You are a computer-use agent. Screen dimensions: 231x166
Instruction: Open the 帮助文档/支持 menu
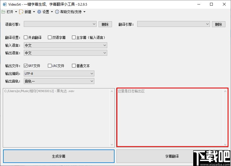[x=71, y=12]
